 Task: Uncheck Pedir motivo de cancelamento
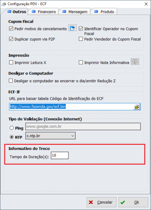[11, 29]
